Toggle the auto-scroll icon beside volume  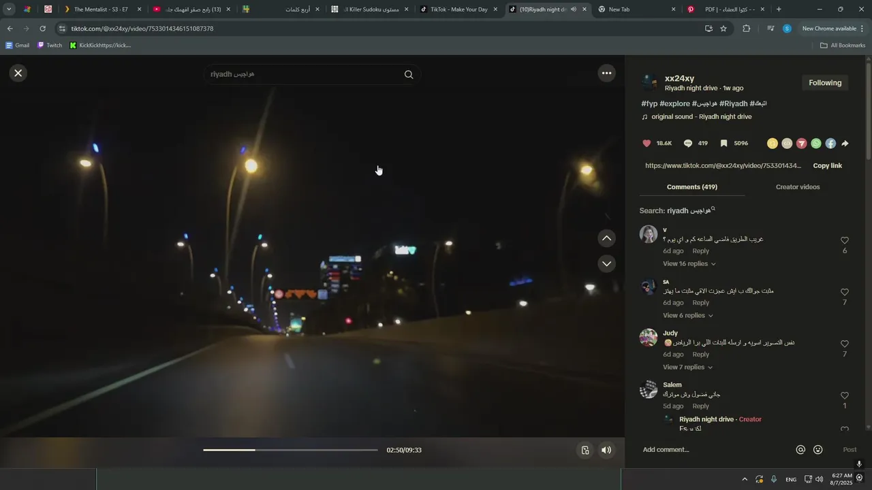click(585, 450)
